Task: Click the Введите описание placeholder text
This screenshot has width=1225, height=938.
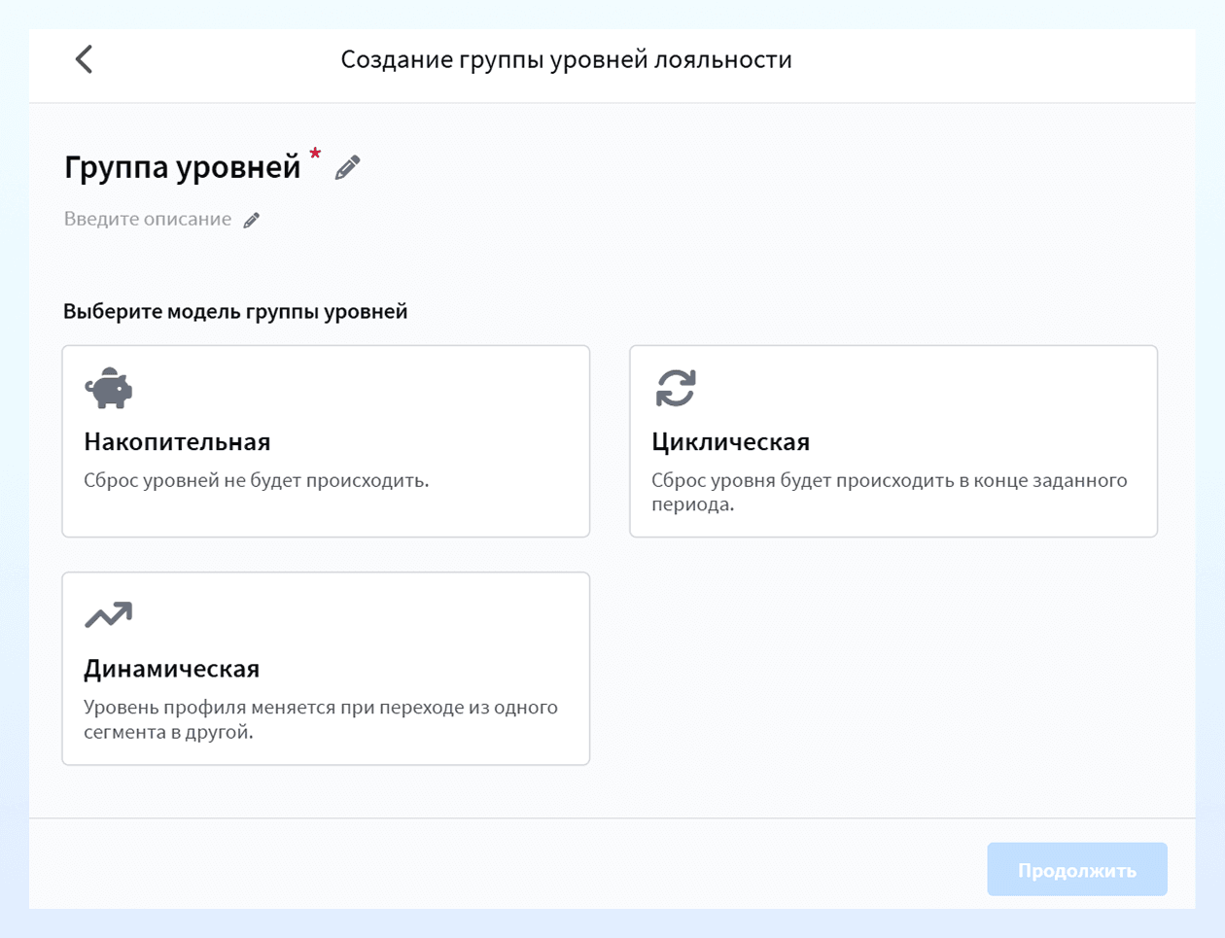Action: tap(148, 219)
